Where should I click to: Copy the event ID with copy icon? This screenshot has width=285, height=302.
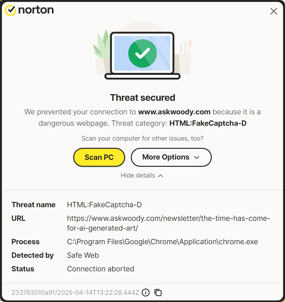(158, 293)
